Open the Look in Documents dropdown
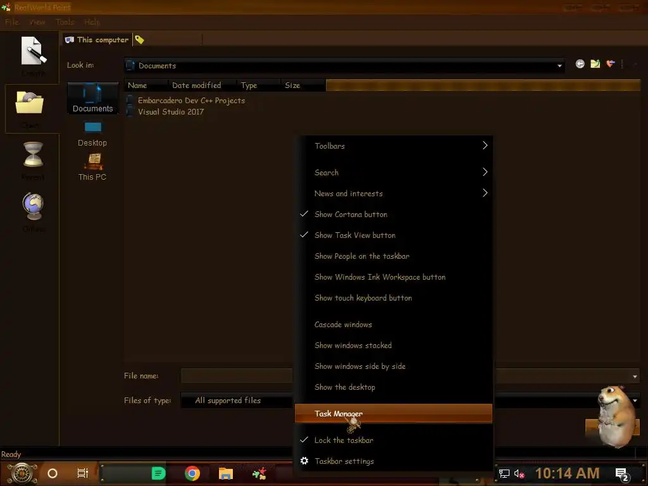 pos(345,65)
